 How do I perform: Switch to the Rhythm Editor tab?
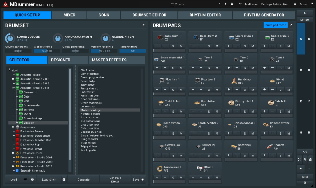(x=205, y=15)
